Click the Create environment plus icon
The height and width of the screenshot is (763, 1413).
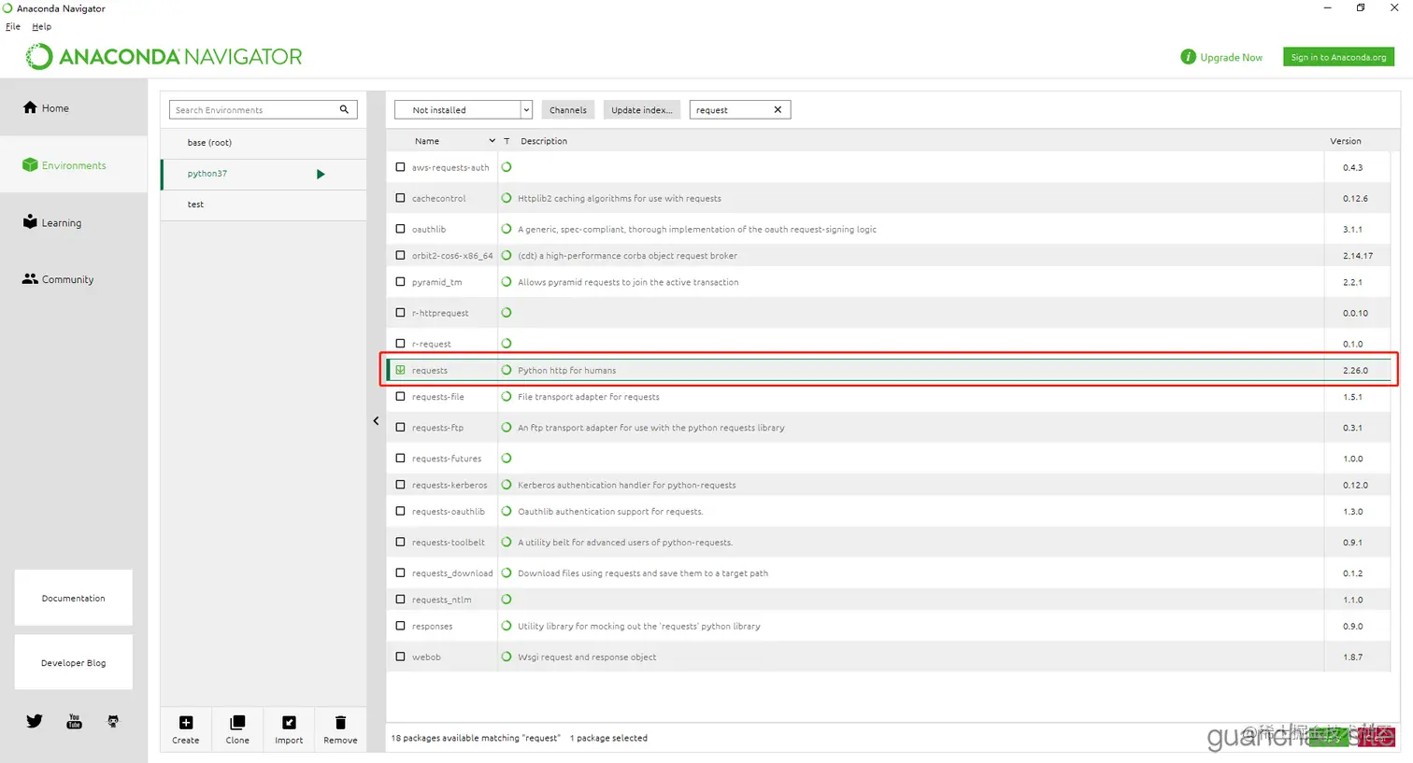coord(186,723)
